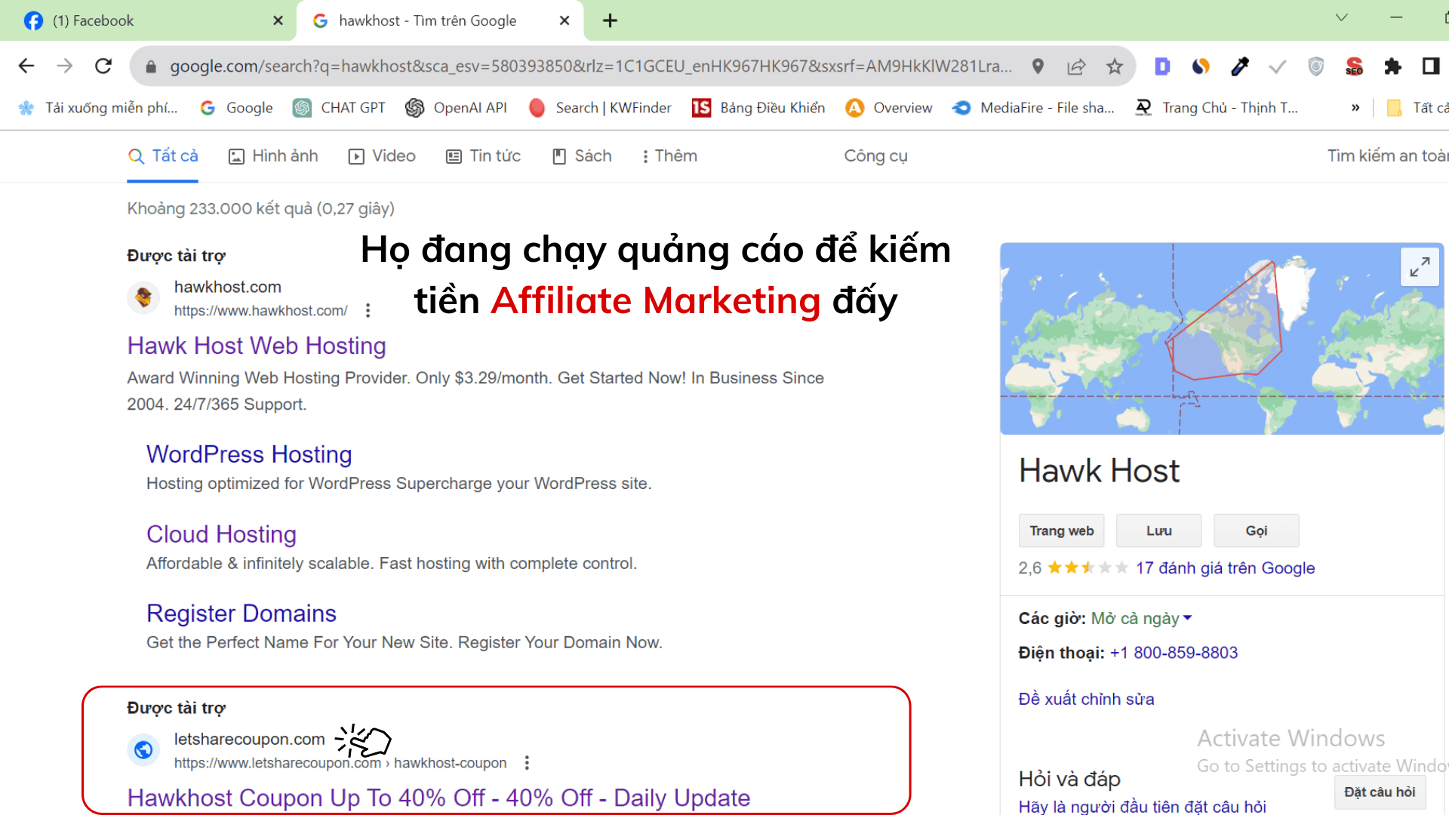The height and width of the screenshot is (815, 1449).
Task: Click the address bar URL field
Action: pos(590,66)
